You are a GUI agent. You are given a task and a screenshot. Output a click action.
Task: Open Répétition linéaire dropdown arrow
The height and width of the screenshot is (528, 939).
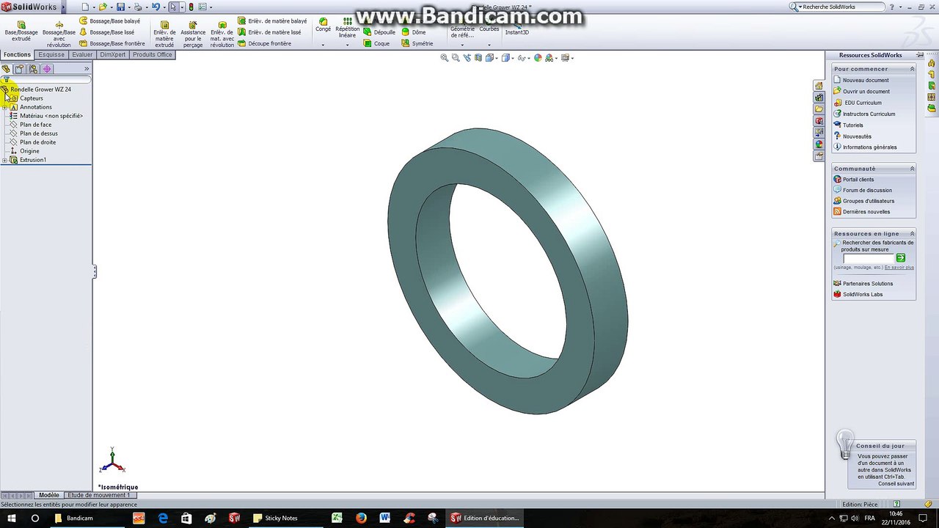click(347, 45)
